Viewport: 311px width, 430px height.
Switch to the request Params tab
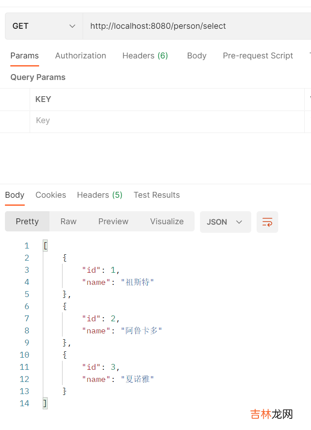[x=24, y=56]
